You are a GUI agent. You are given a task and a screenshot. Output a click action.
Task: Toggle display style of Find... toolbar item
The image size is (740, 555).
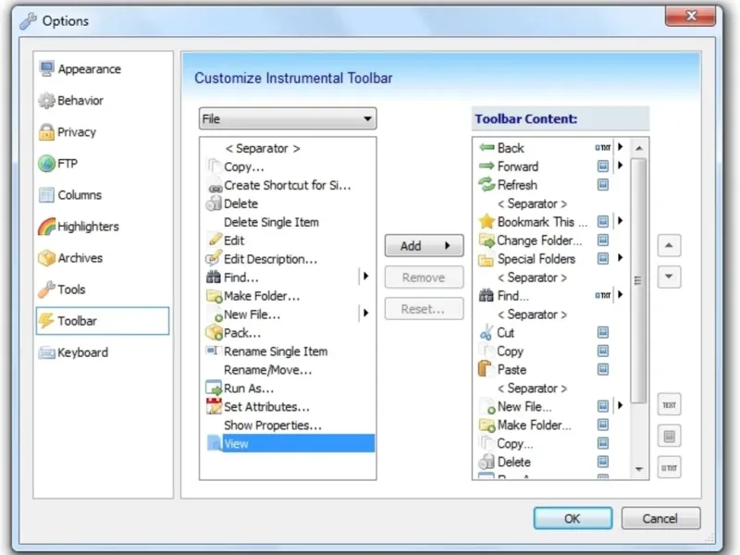click(603, 295)
